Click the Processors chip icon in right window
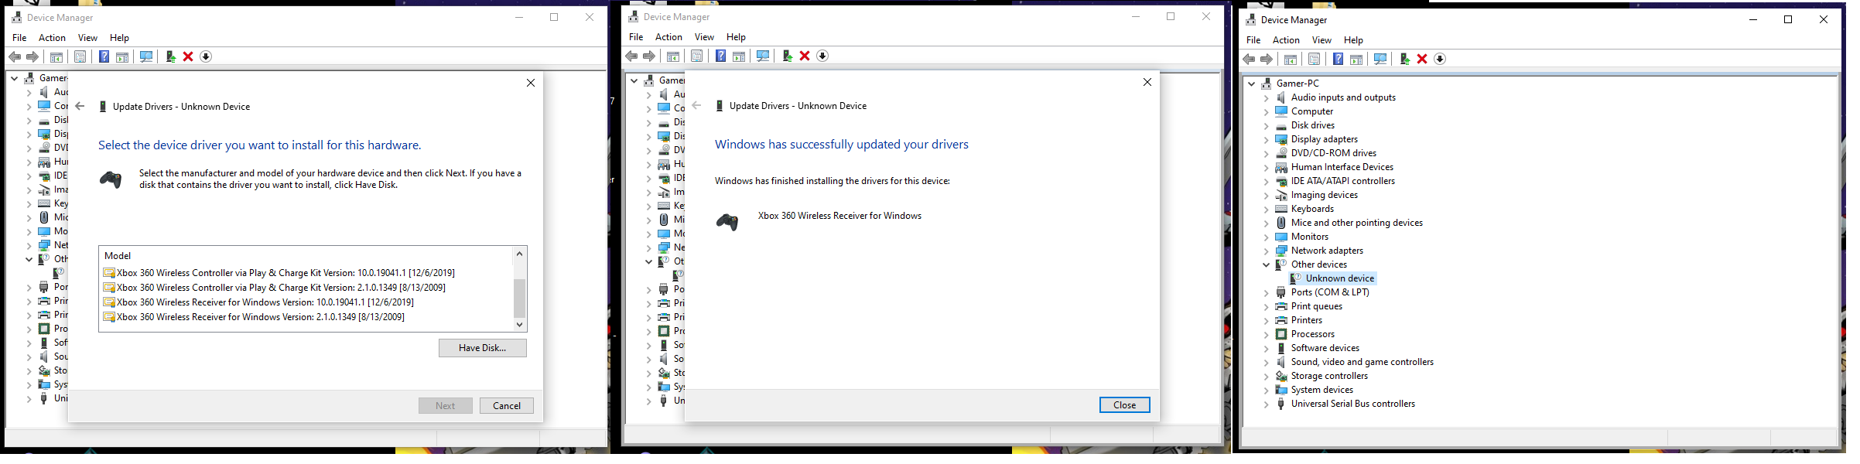Screen dimensions: 1860x464 click(1281, 334)
